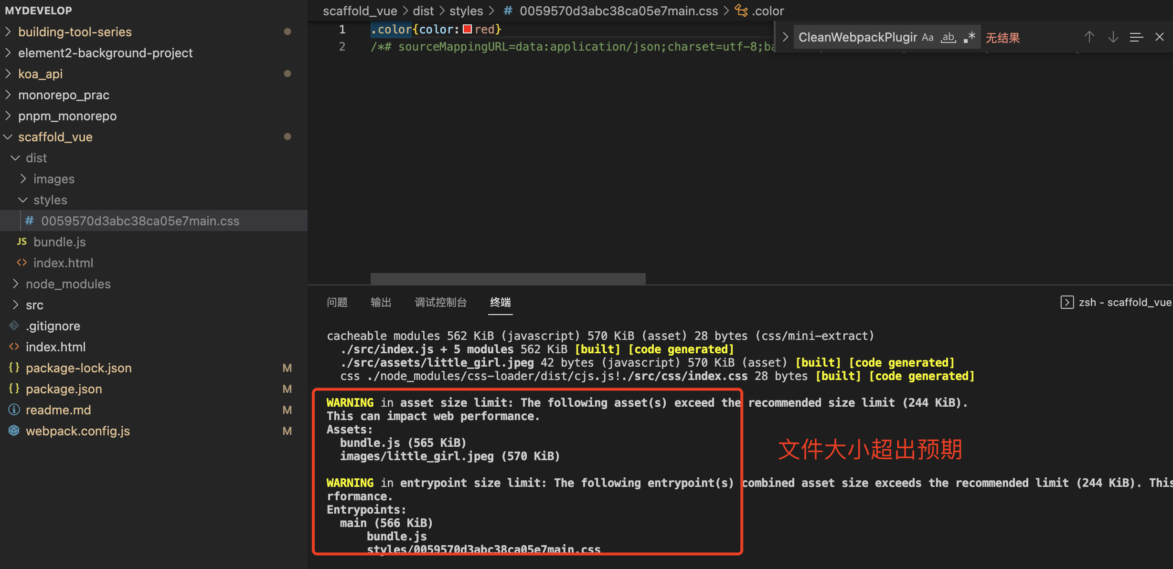This screenshot has width=1173, height=569.
Task: Switch to the 问题 panel tab
Action: 337,302
